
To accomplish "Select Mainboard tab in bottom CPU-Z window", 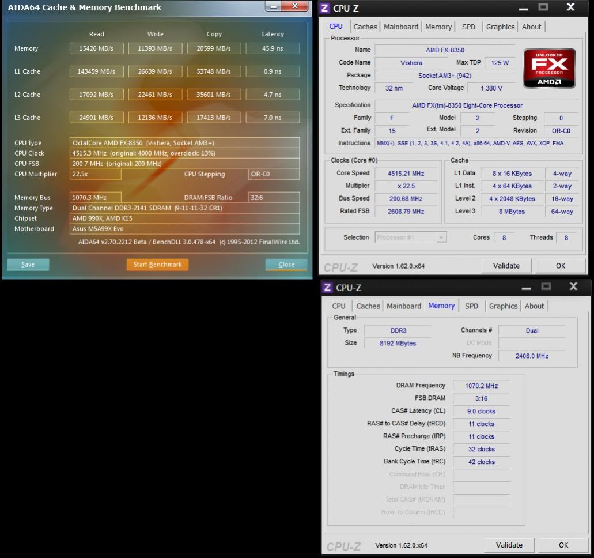I will (x=404, y=306).
